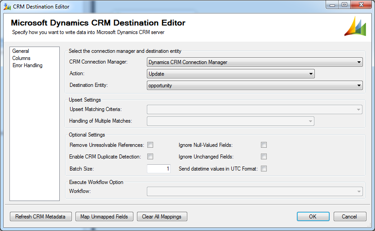Viewport: 375px width, 231px height.
Task: Confirm with the OK button
Action: (313, 217)
